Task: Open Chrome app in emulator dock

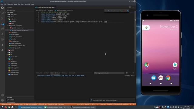Action: [168, 78]
